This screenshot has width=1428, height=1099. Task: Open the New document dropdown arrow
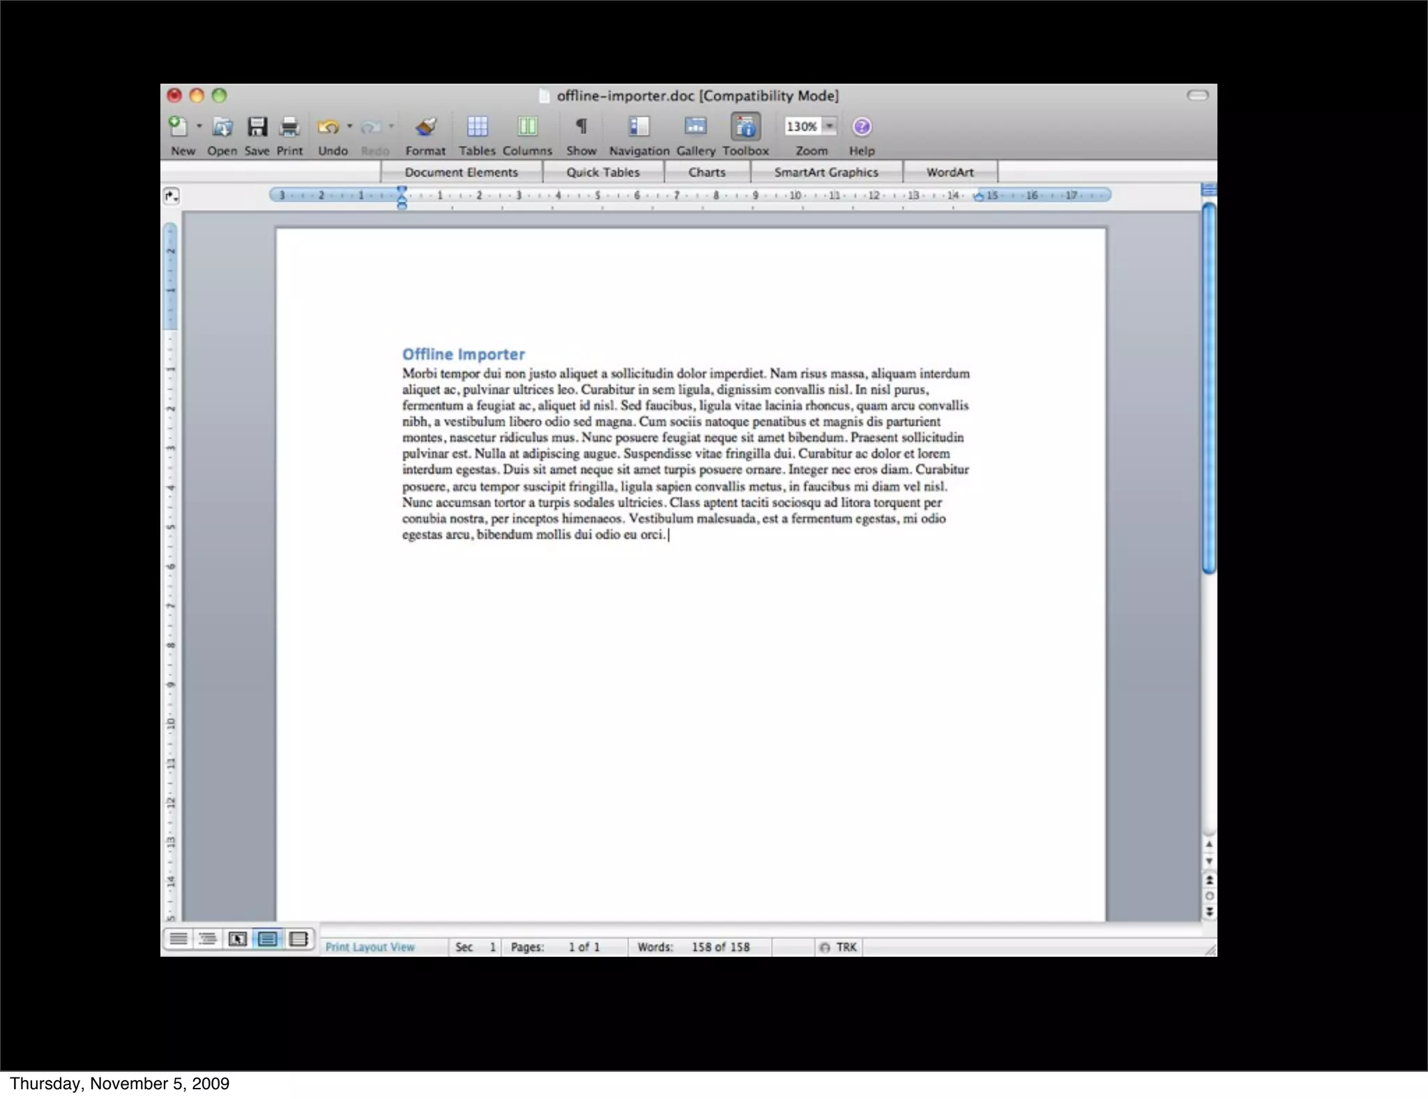tap(199, 126)
